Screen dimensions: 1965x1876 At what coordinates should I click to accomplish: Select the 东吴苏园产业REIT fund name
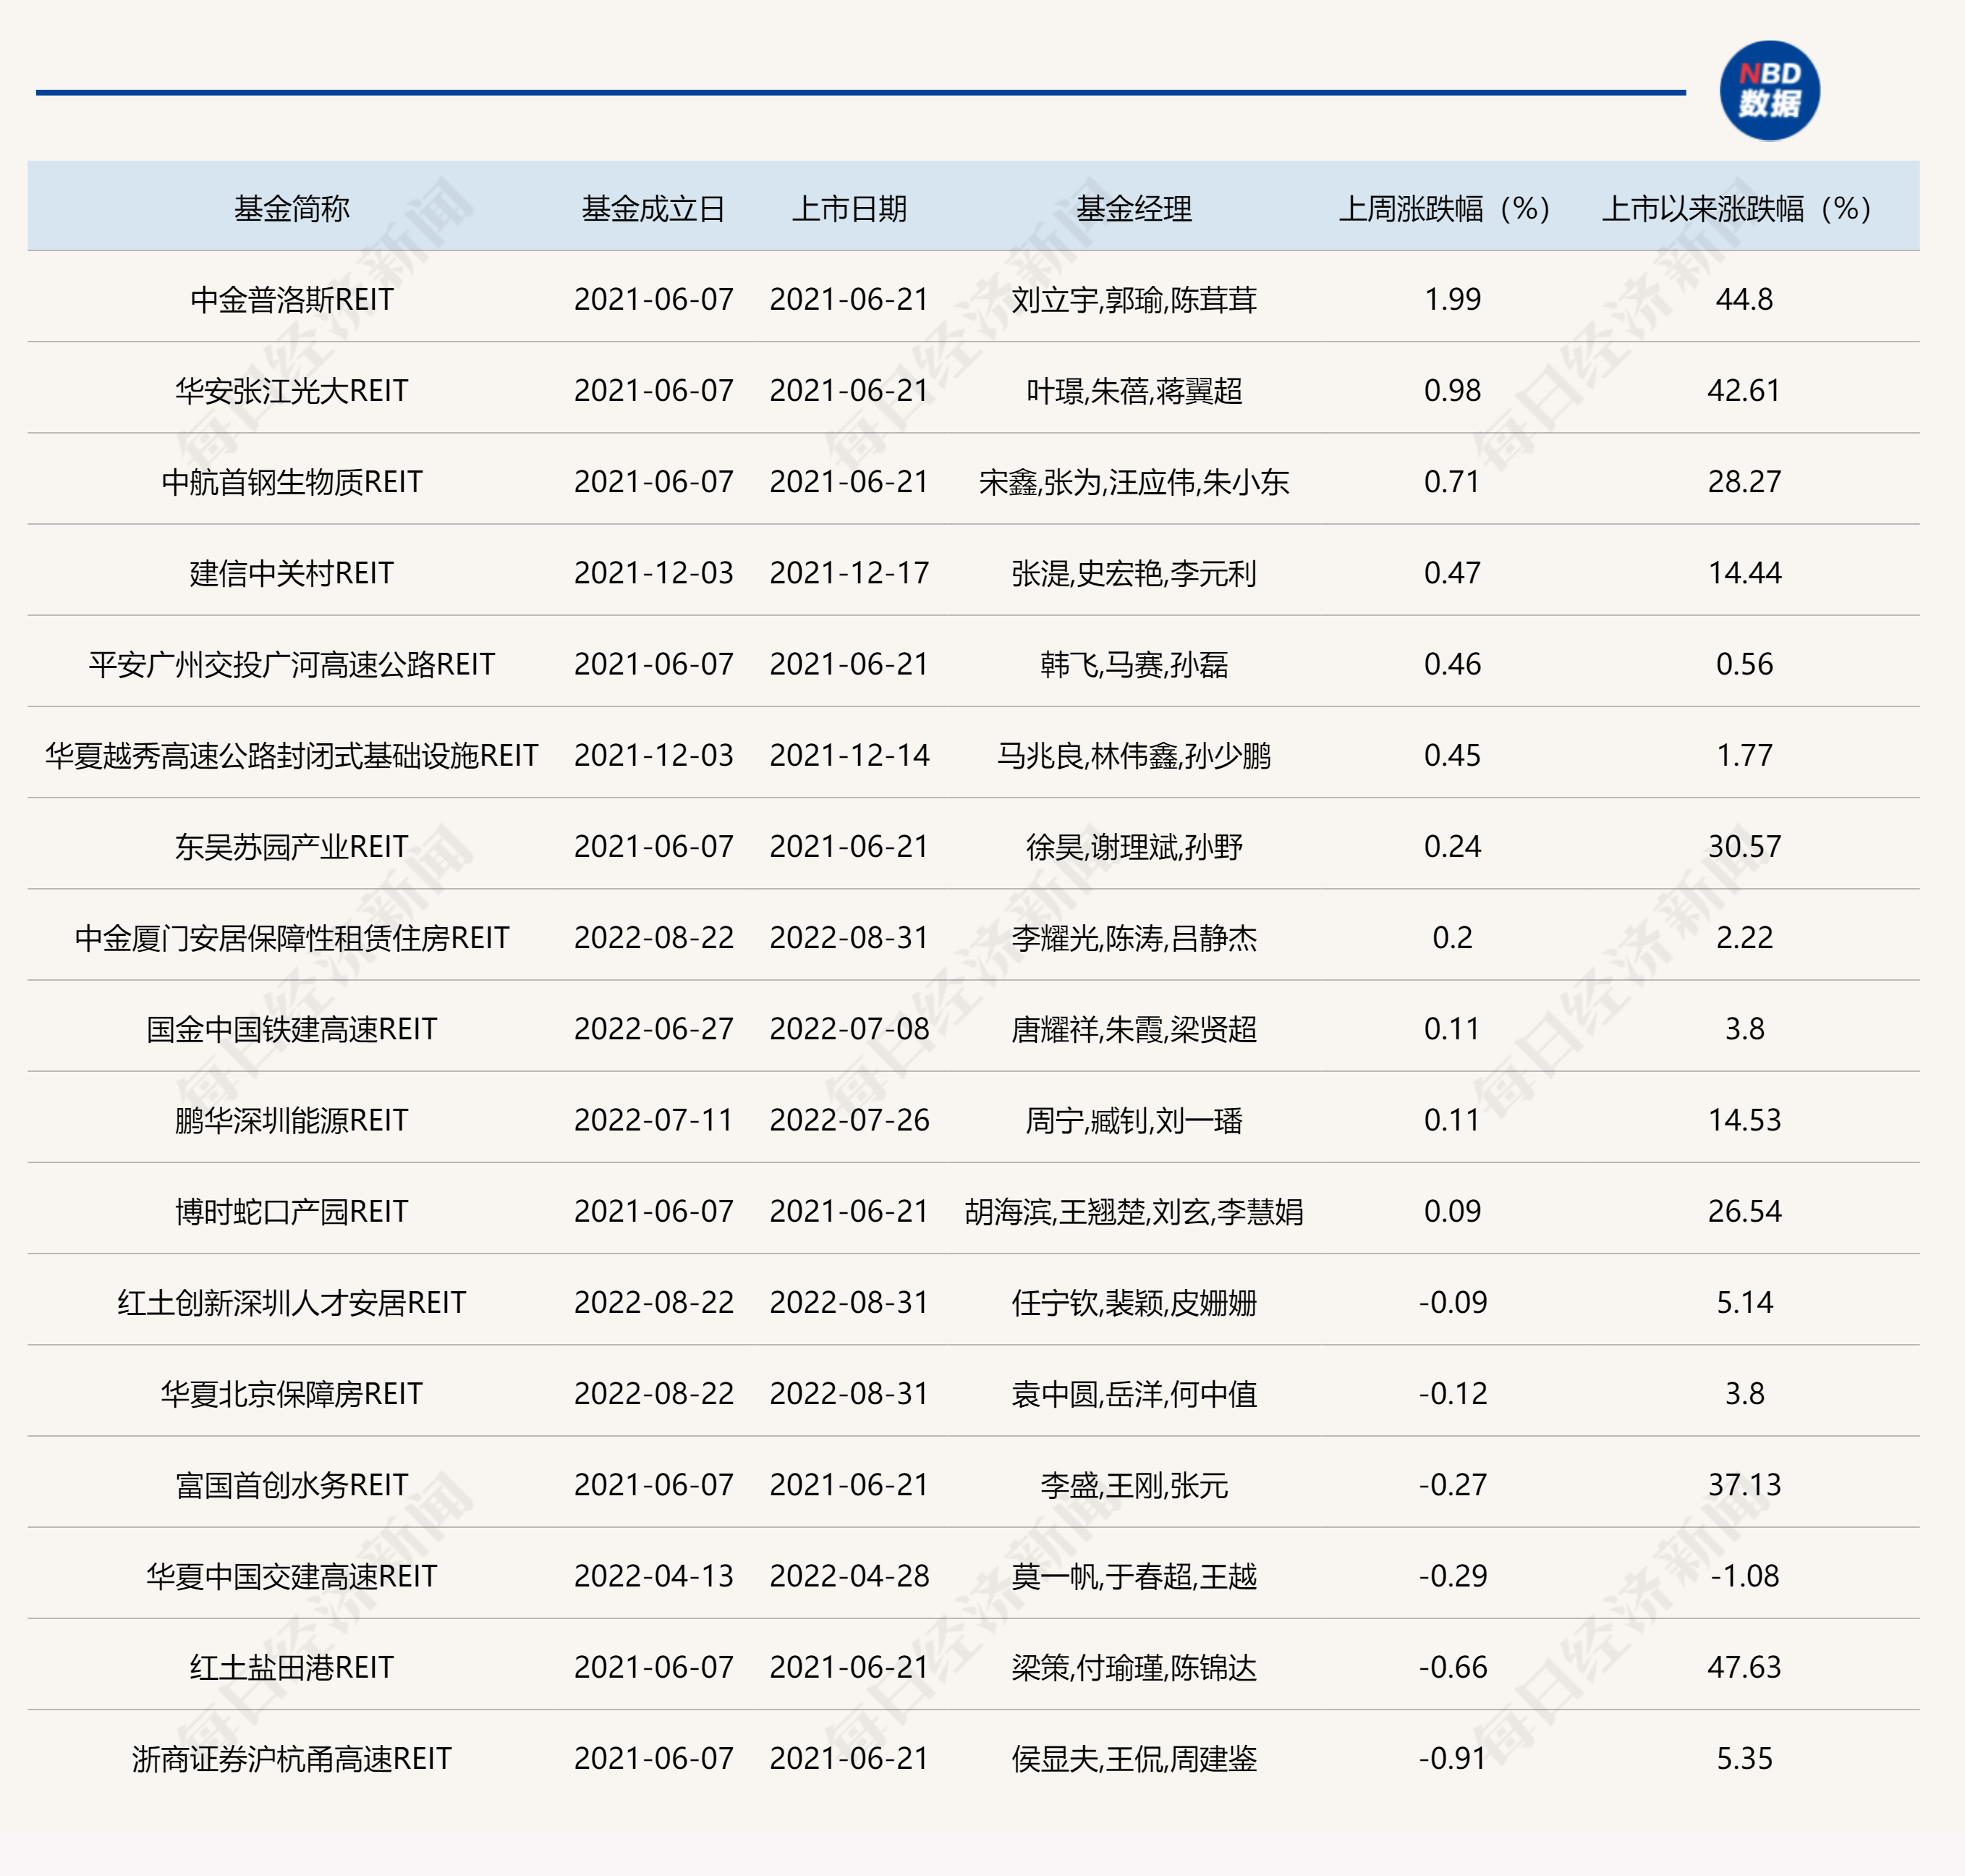click(x=292, y=846)
